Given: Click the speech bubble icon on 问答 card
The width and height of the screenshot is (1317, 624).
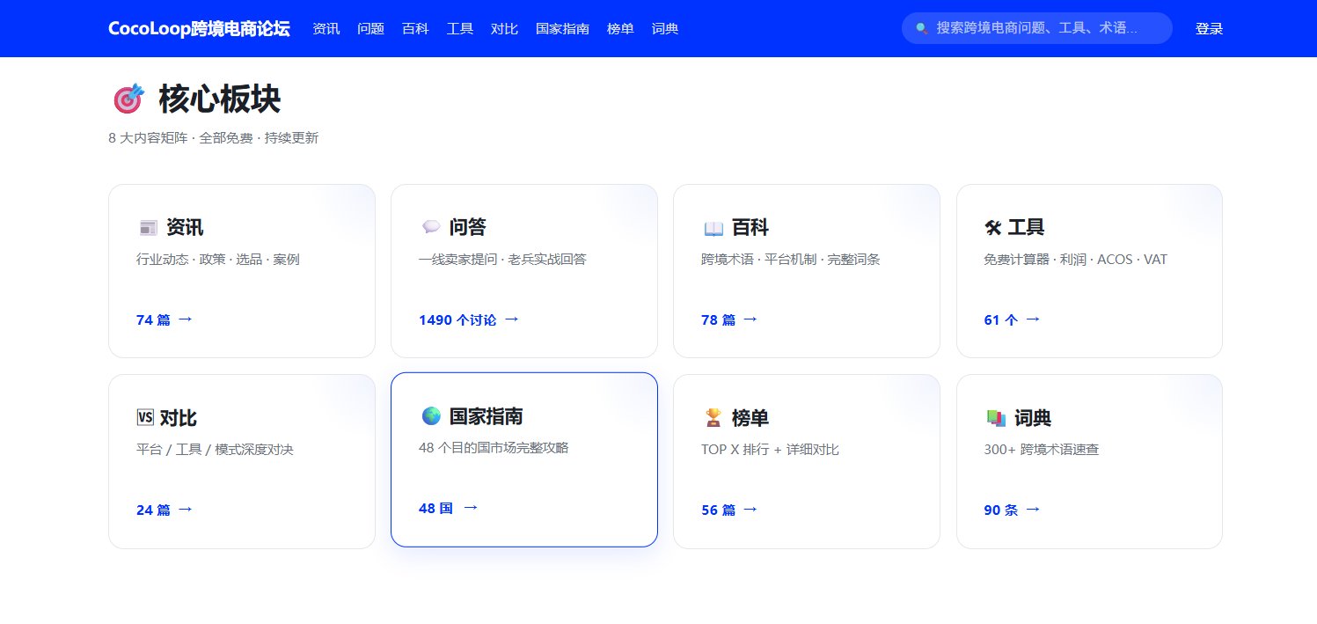Looking at the screenshot, I should (x=431, y=227).
